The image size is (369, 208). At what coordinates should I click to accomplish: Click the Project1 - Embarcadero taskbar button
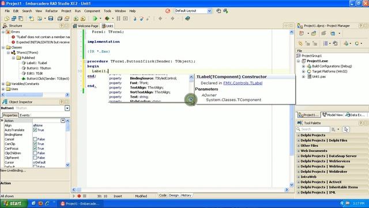[80, 203]
